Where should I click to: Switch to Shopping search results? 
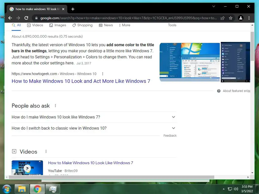[x=82, y=25]
